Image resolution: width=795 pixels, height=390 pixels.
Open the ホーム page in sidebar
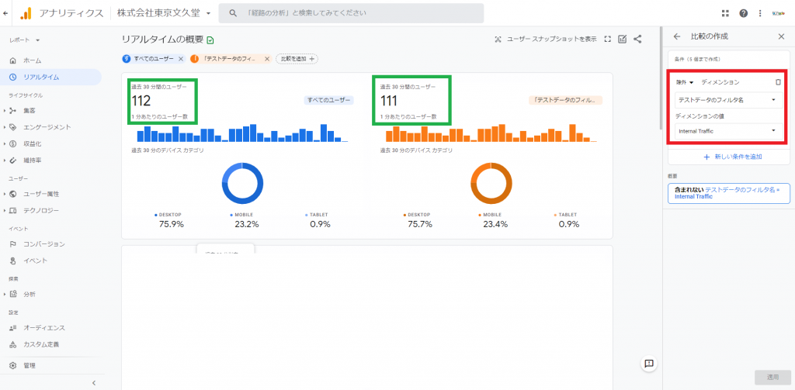(x=33, y=60)
